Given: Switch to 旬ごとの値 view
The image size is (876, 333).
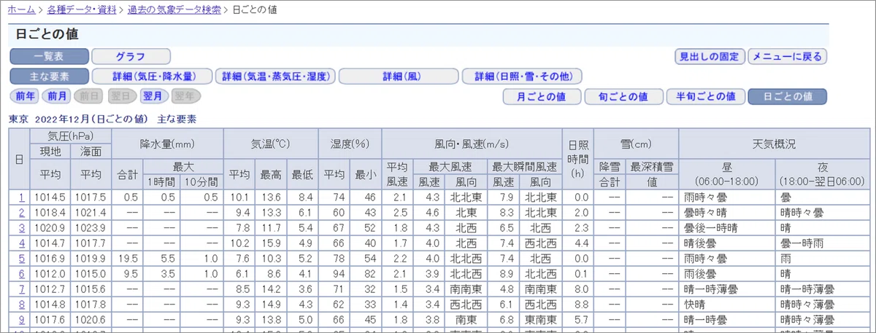Looking at the screenshot, I should coord(623,96).
